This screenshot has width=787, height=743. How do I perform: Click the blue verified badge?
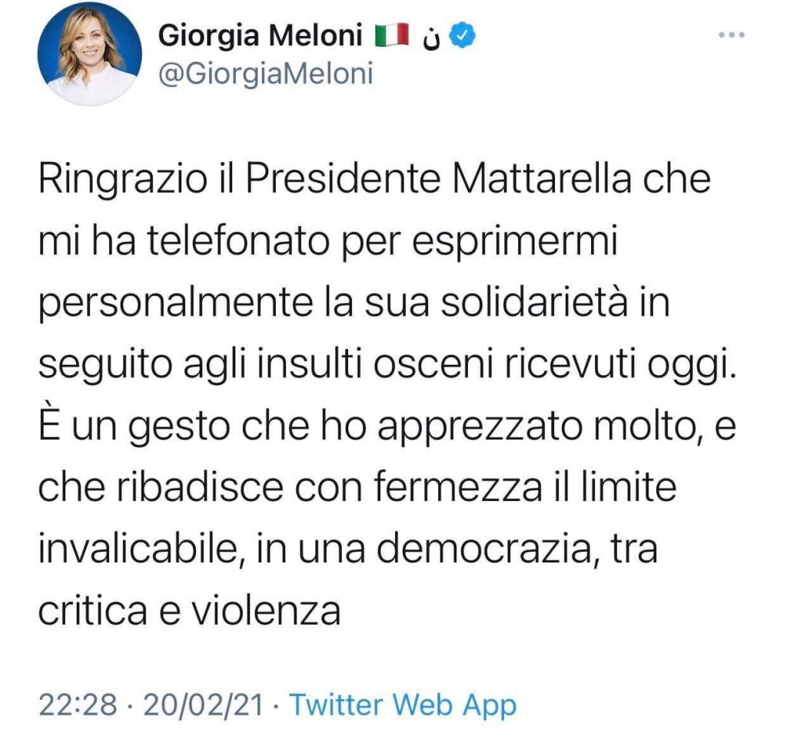tap(463, 35)
